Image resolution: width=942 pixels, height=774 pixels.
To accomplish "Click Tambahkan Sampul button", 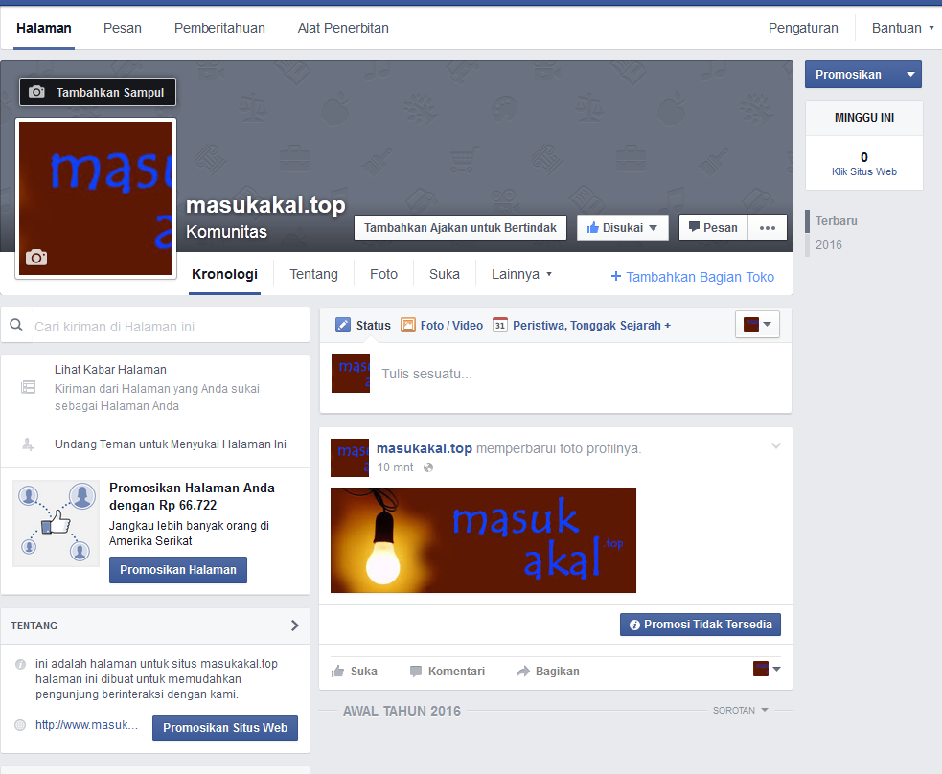I will pyautogui.click(x=98, y=92).
